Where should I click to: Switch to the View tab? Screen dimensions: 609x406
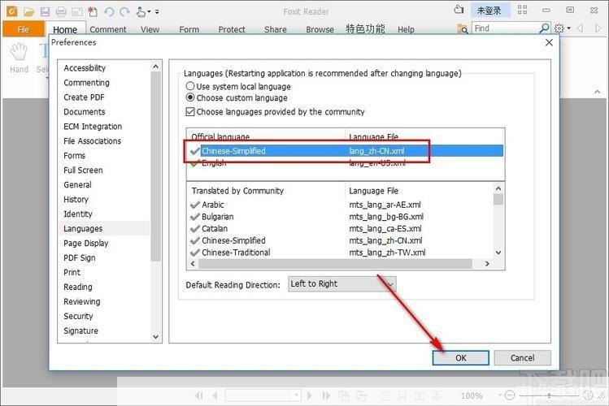pos(150,29)
